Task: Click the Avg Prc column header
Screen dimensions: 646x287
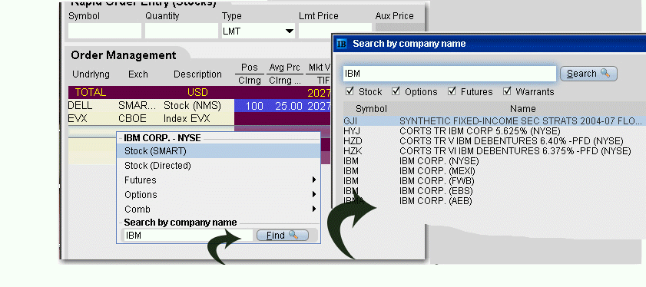Action: [286, 68]
